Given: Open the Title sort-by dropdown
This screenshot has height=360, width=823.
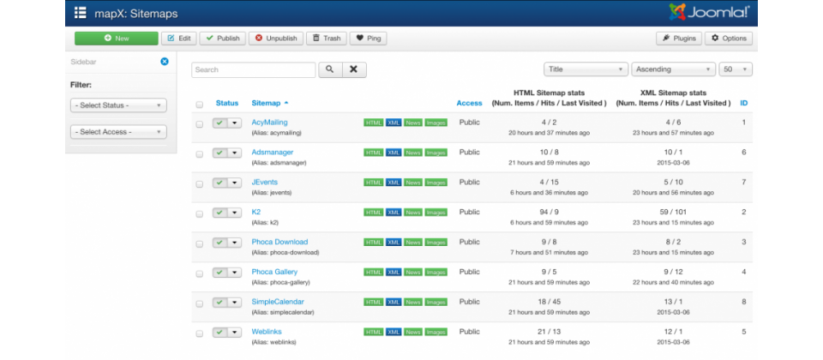Looking at the screenshot, I should pos(586,69).
